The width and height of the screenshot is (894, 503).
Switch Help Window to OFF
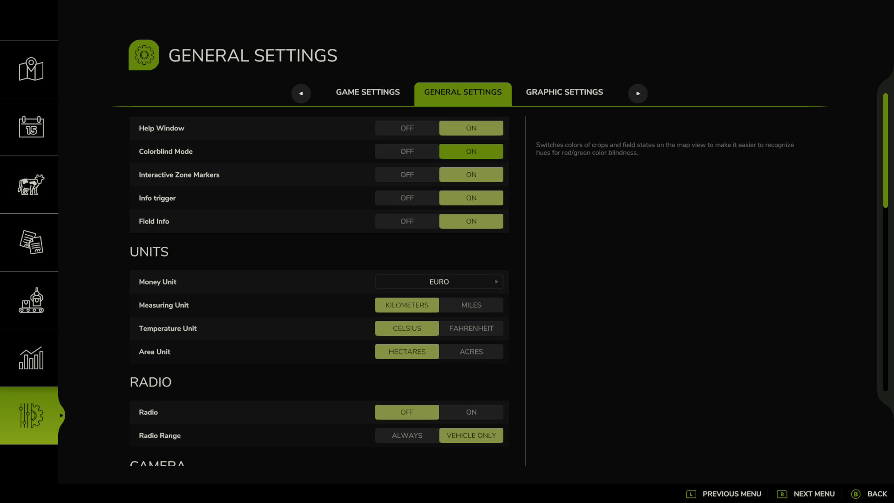[407, 128]
